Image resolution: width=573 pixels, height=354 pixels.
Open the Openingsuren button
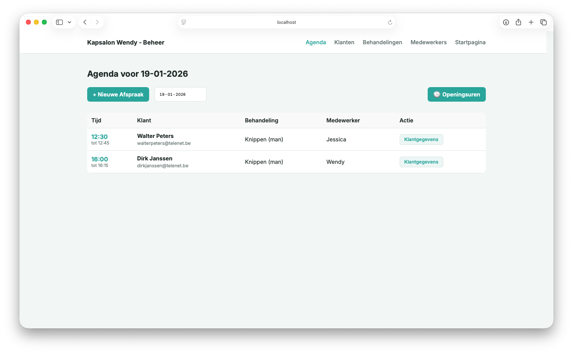click(x=456, y=94)
